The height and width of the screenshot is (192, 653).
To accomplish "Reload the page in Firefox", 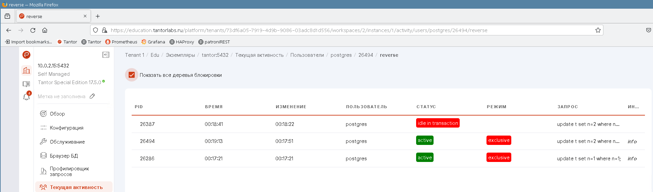I will [33, 30].
